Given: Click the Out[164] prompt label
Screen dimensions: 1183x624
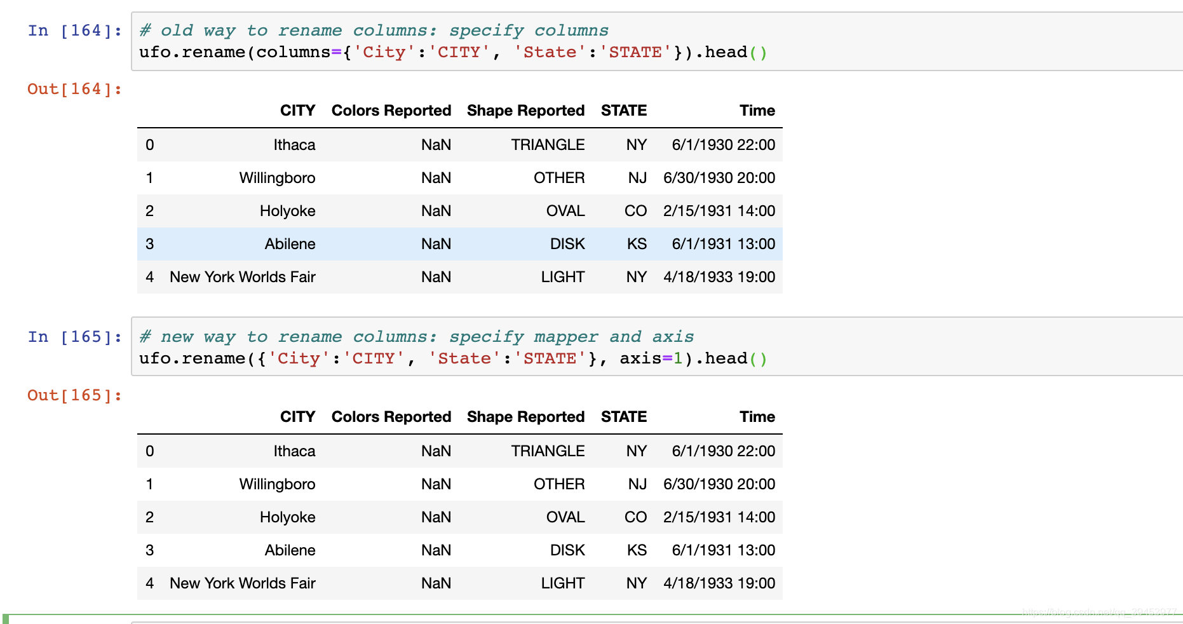Looking at the screenshot, I should pos(75,89).
